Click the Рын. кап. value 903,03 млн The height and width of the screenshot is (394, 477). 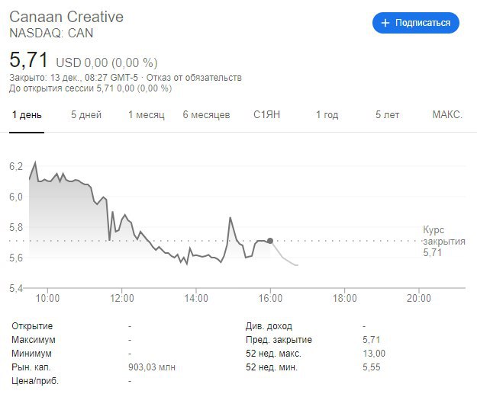click(x=152, y=367)
